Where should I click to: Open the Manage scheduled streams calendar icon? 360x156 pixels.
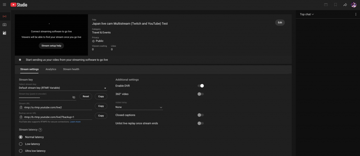pos(4,33)
